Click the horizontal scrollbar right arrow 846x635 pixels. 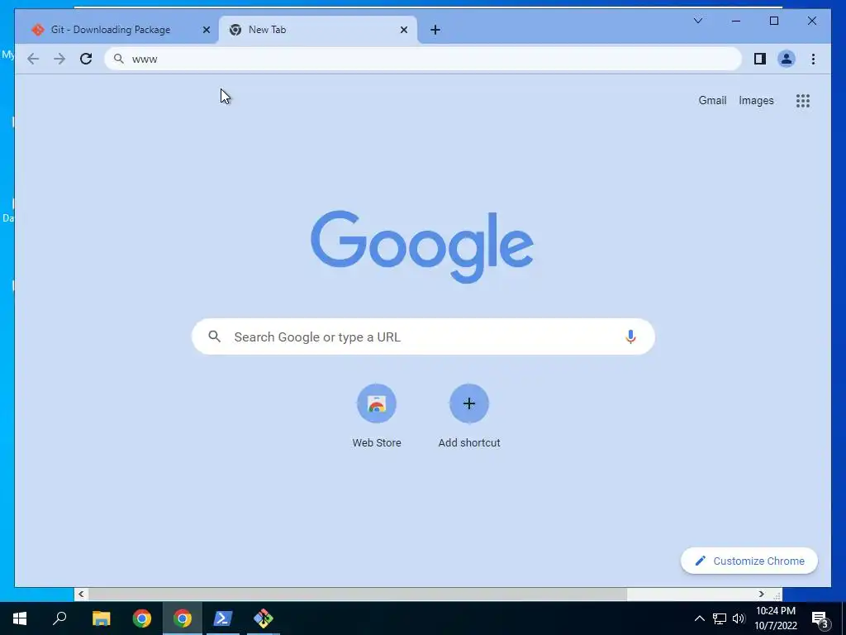[x=761, y=594]
